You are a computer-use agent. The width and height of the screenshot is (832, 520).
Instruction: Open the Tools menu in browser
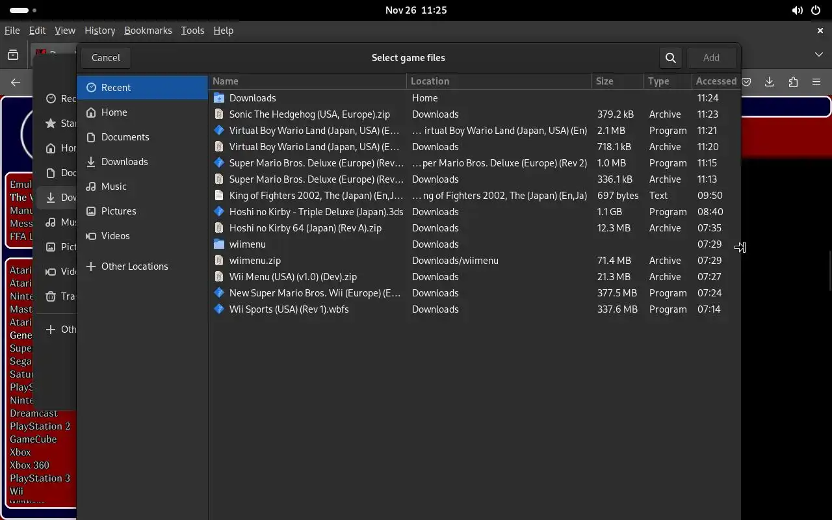(x=192, y=31)
